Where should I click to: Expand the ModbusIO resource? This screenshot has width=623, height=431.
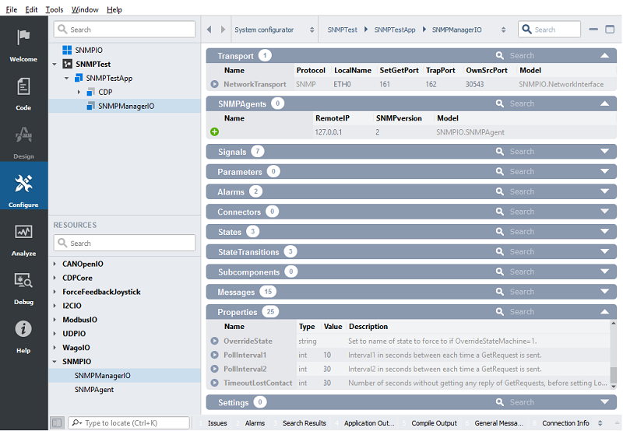[55, 320]
